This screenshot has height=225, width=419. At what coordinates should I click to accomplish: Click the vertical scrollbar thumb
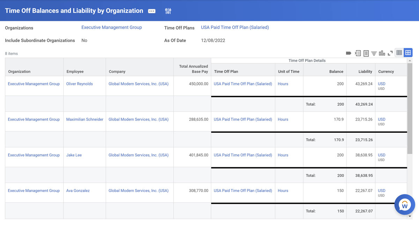410,109
